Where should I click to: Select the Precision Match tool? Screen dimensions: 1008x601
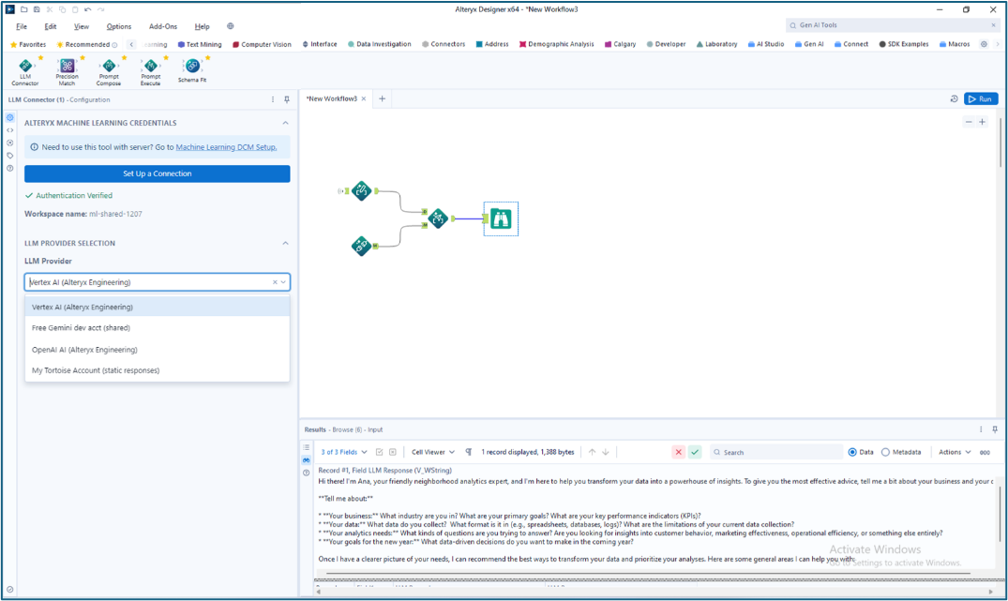[65, 66]
